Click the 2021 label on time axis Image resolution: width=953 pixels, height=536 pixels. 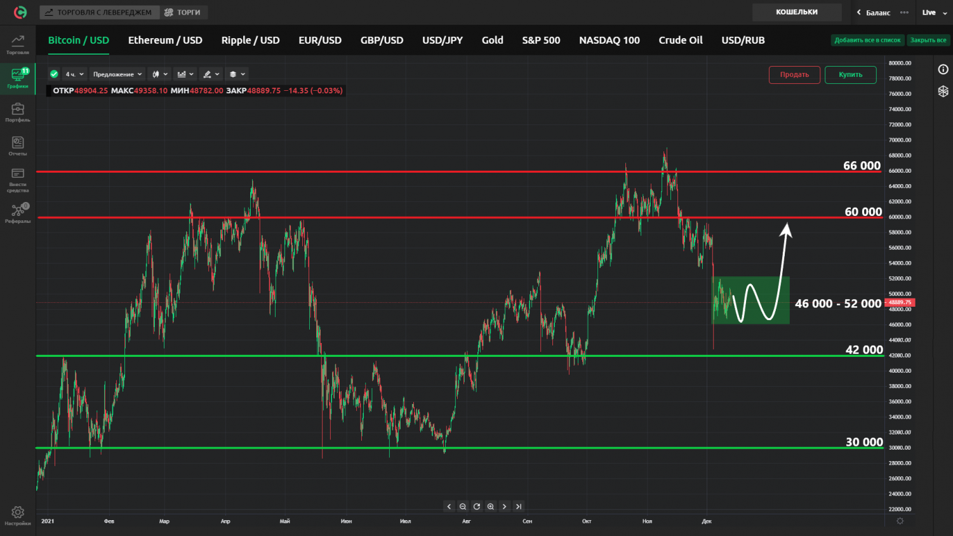(48, 521)
